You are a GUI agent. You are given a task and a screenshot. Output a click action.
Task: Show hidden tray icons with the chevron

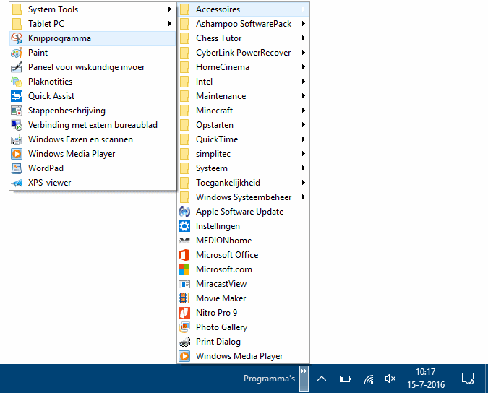322,379
